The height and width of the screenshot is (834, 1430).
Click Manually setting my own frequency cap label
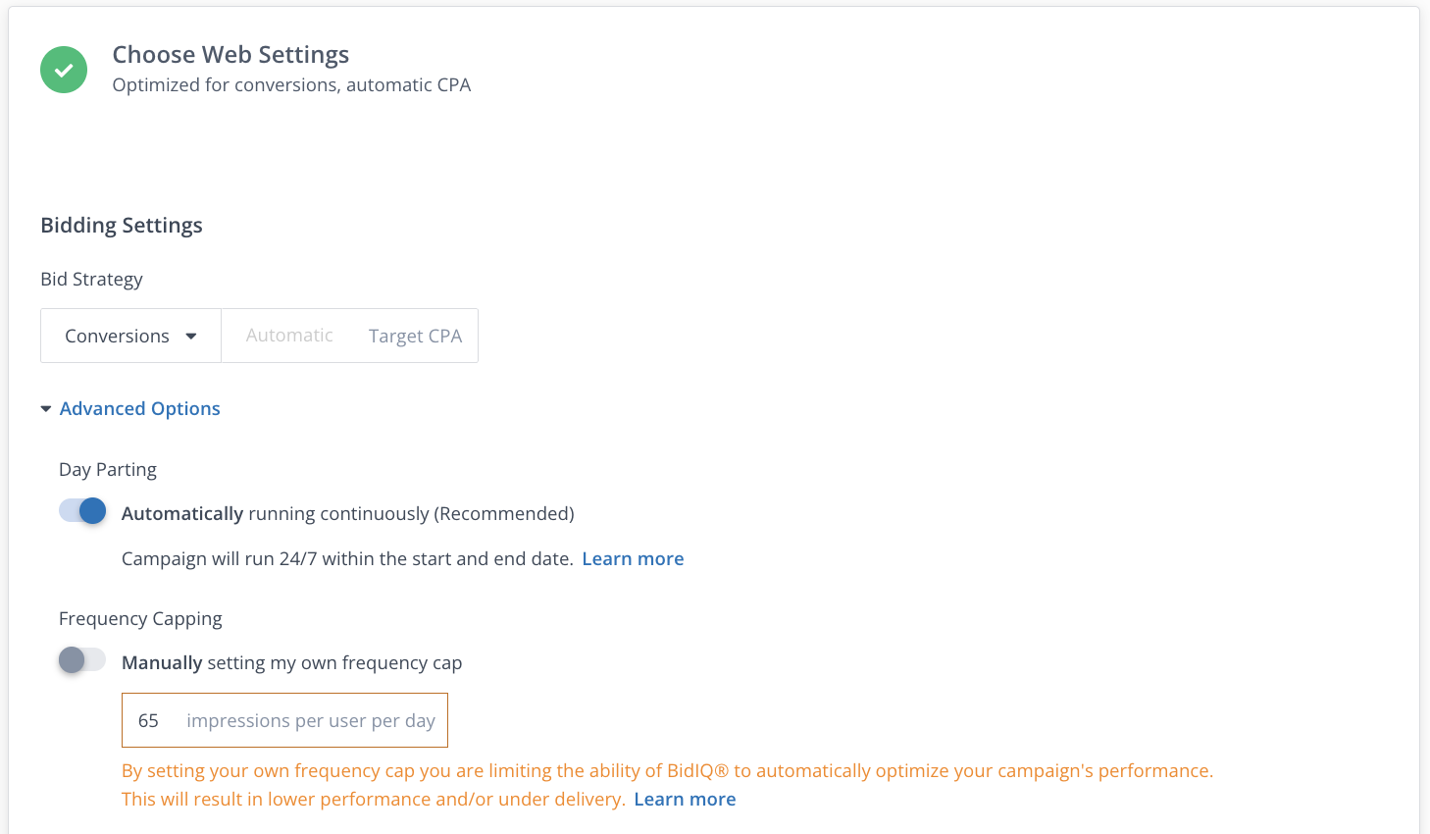[x=291, y=663]
